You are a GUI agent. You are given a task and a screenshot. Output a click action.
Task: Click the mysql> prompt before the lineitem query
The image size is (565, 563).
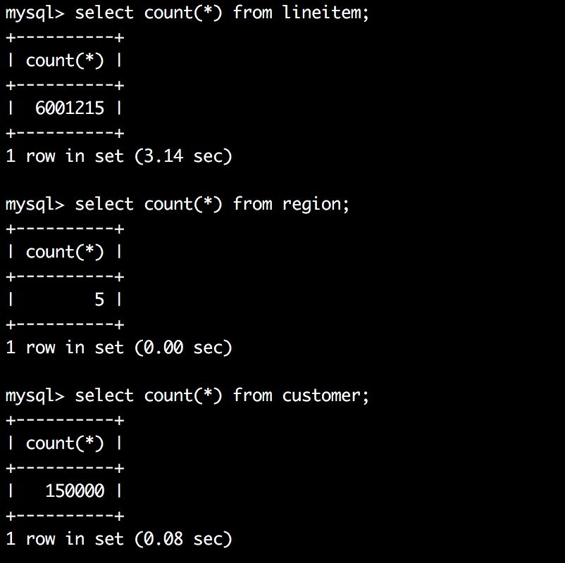click(35, 13)
